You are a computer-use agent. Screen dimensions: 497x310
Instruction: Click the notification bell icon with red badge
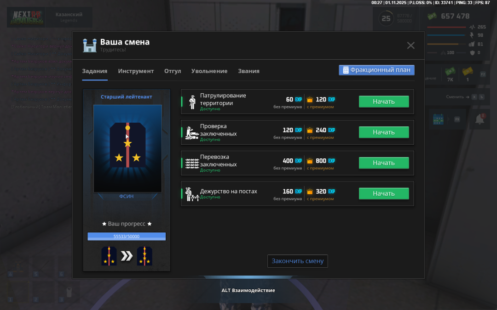(479, 119)
